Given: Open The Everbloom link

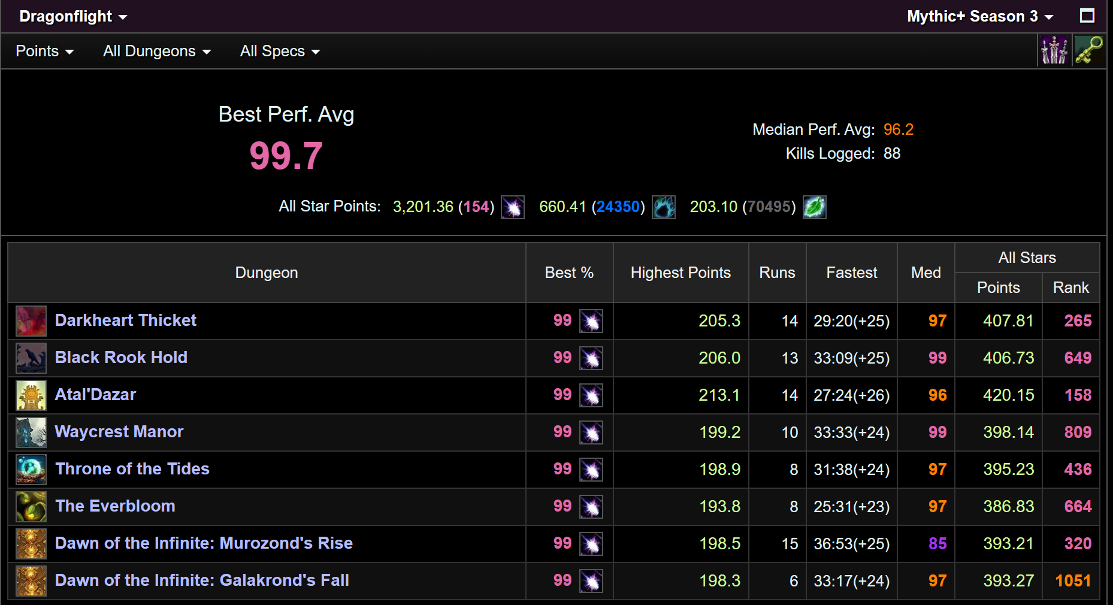Looking at the screenshot, I should (x=115, y=506).
